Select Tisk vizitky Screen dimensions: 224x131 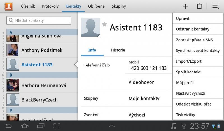pyautogui.click(x=198, y=115)
